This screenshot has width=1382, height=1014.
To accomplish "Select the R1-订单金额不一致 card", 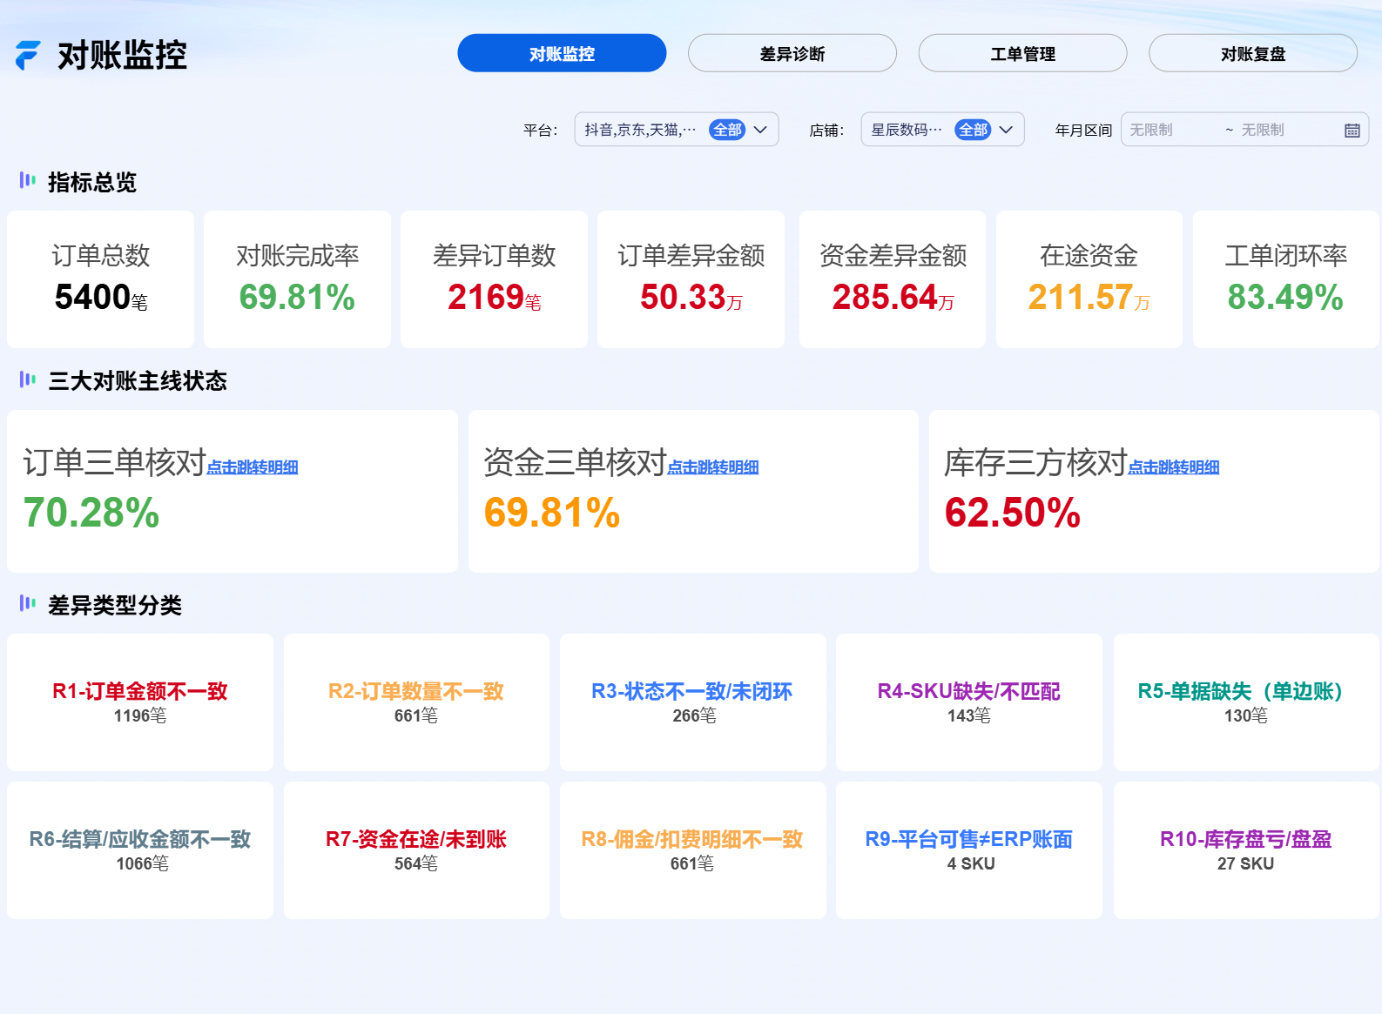I will point(140,702).
